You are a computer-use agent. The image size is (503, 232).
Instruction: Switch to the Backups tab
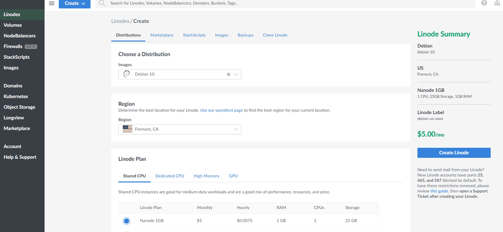245,35
